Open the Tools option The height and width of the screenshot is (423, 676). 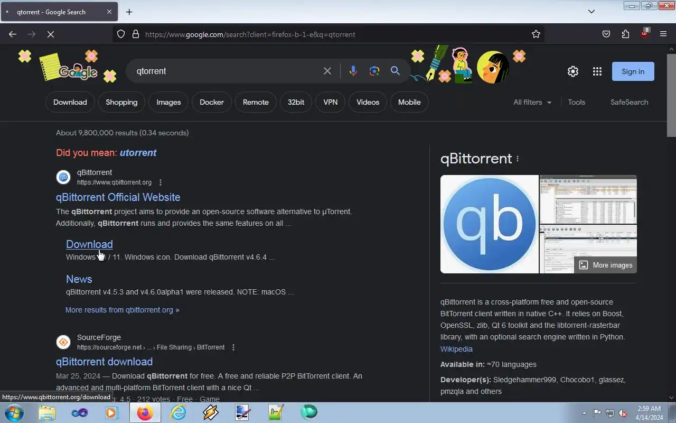tap(576, 102)
